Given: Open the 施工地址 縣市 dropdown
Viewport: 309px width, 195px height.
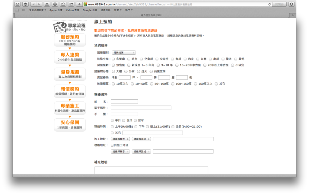Looking at the screenshot, I should [x=120, y=139].
